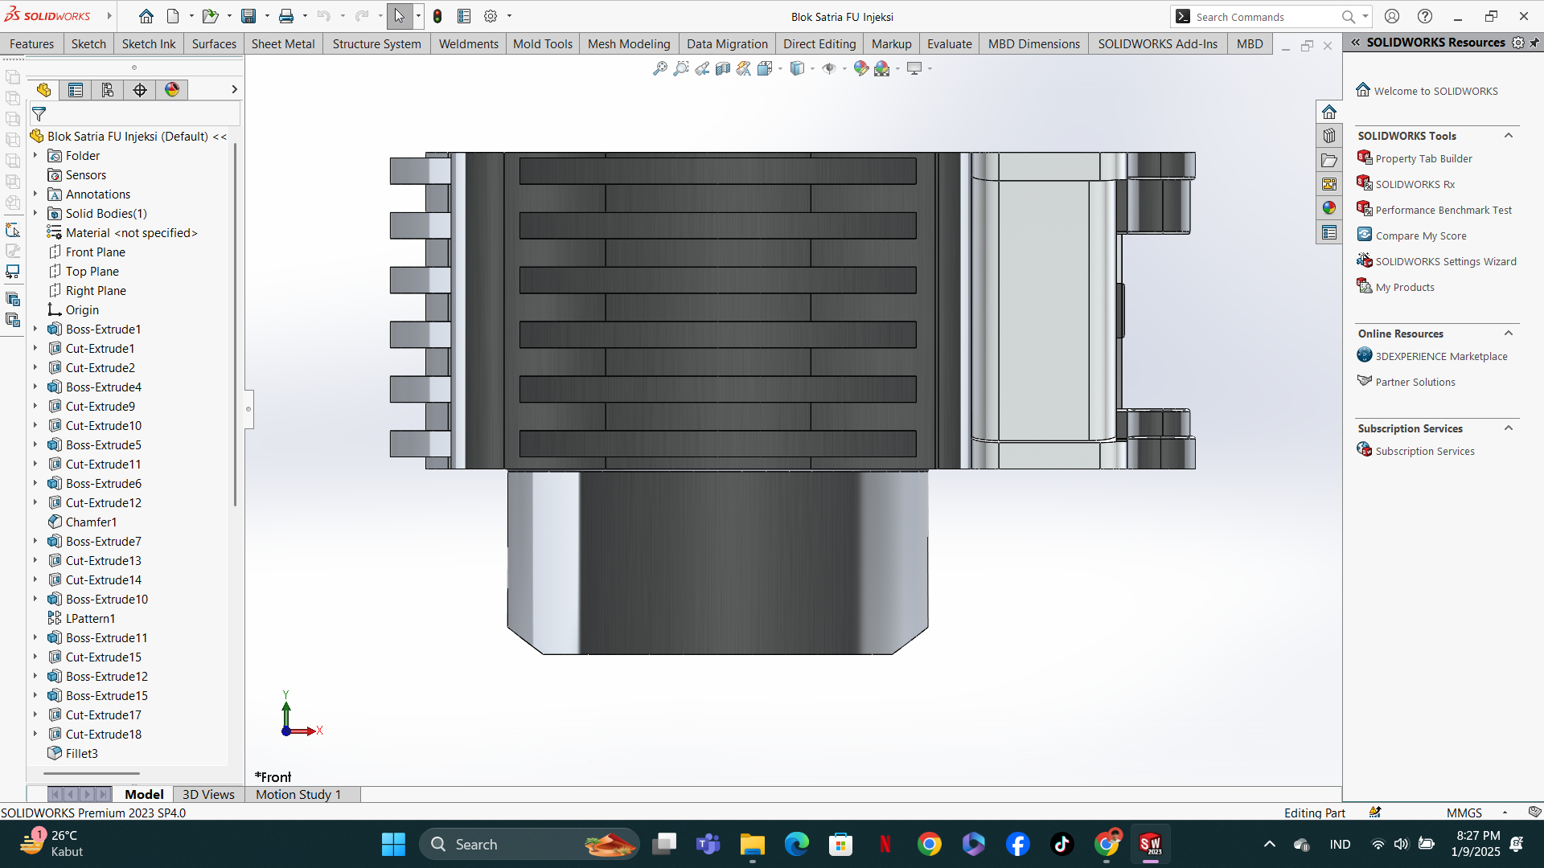Open Edit Appearance tool
This screenshot has width=1544, height=868.
860,69
